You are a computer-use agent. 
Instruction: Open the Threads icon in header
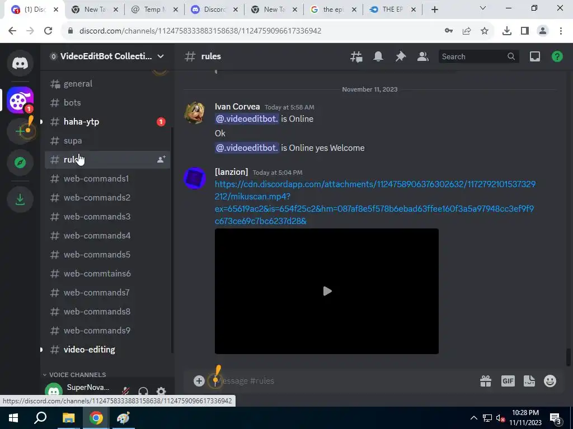356,56
